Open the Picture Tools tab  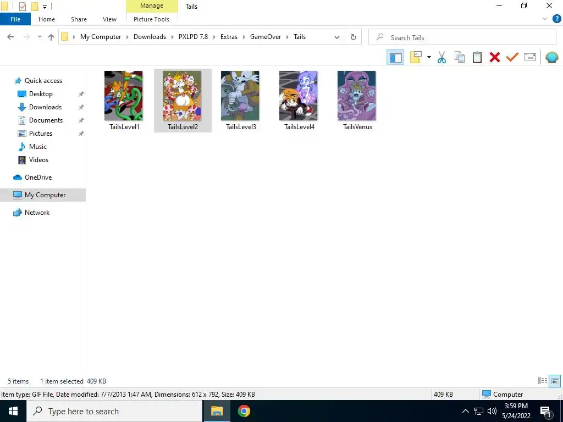pos(152,19)
